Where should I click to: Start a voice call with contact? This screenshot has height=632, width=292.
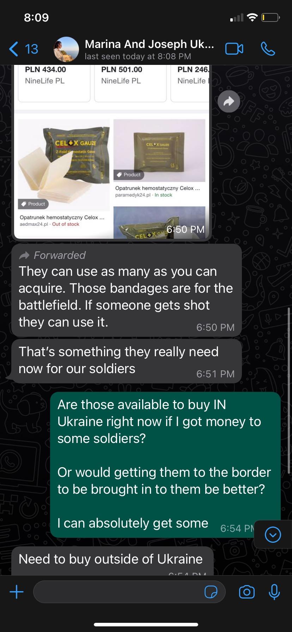click(x=268, y=49)
